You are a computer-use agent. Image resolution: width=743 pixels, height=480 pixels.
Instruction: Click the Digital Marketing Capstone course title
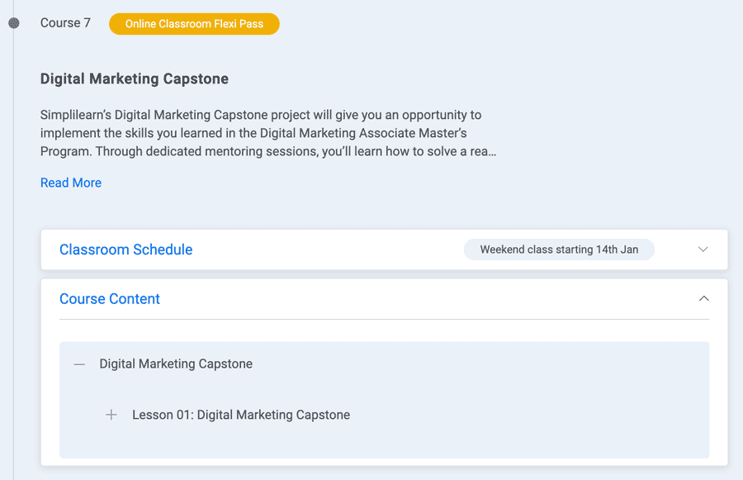[x=134, y=78]
